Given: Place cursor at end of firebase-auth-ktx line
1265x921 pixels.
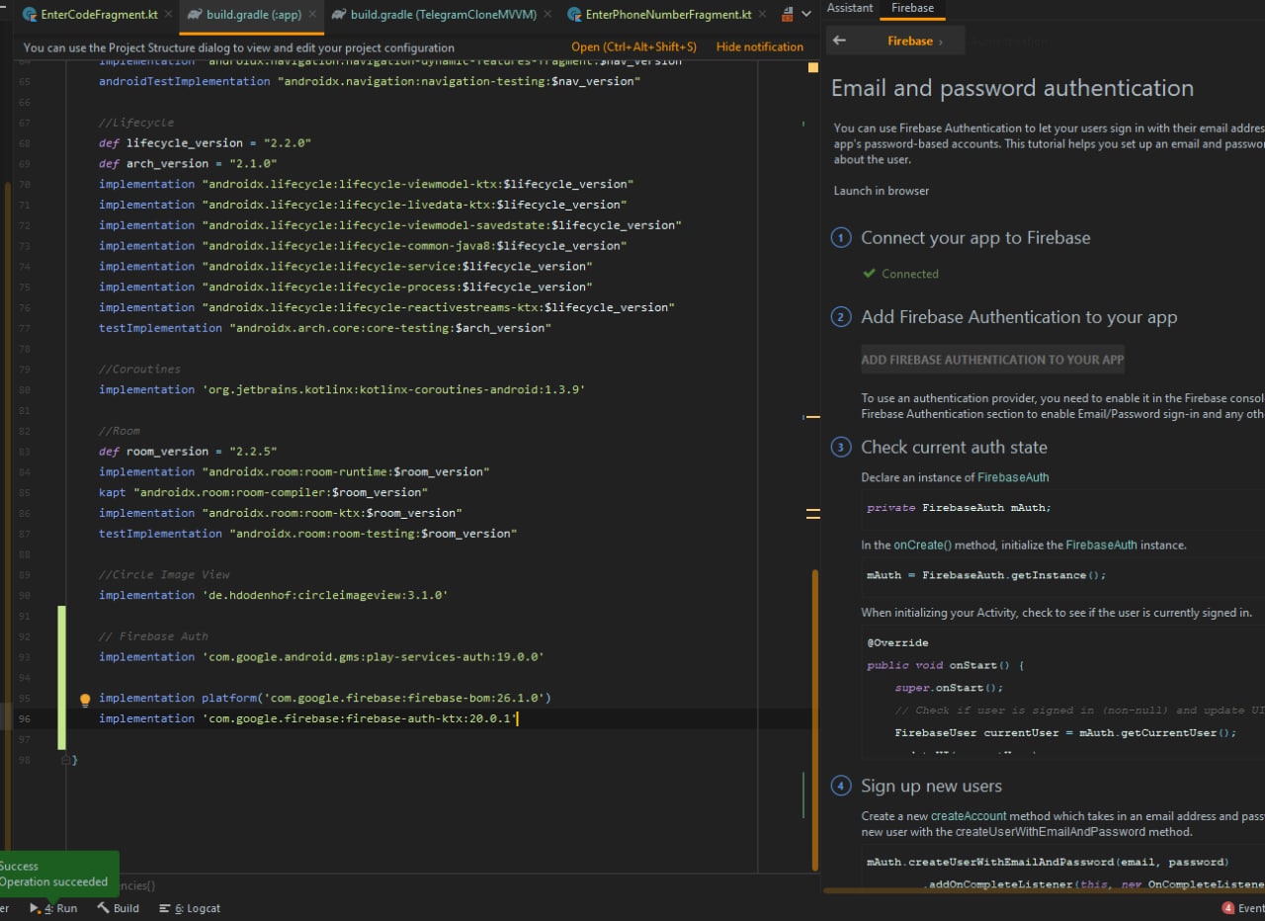Looking at the screenshot, I should pyautogui.click(x=518, y=718).
